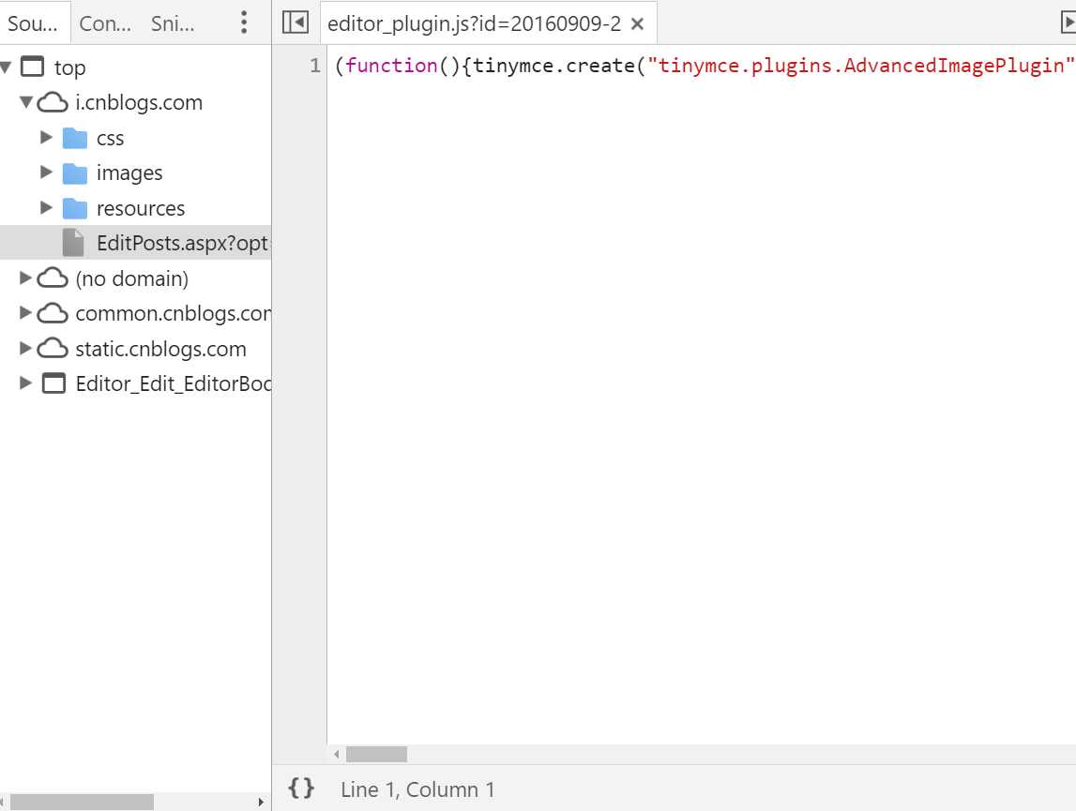The image size is (1076, 811).
Task: Click the EditPosts.aspx file icon
Action: click(73, 243)
